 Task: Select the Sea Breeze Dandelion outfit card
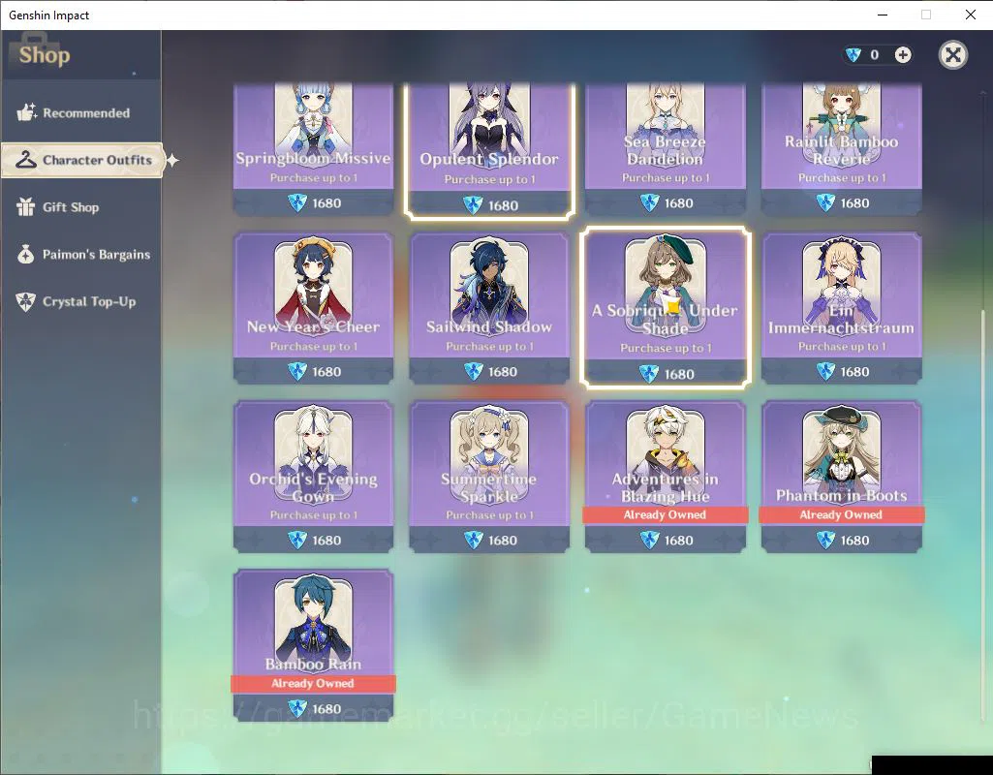(665, 149)
